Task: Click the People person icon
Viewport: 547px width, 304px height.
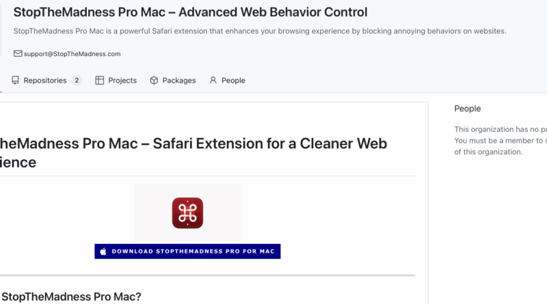Action: tap(213, 81)
